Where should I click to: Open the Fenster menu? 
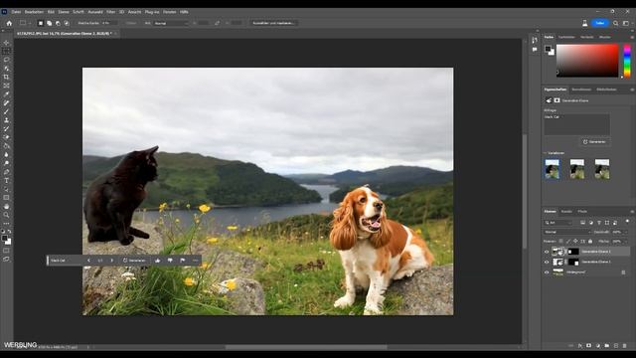[170, 12]
